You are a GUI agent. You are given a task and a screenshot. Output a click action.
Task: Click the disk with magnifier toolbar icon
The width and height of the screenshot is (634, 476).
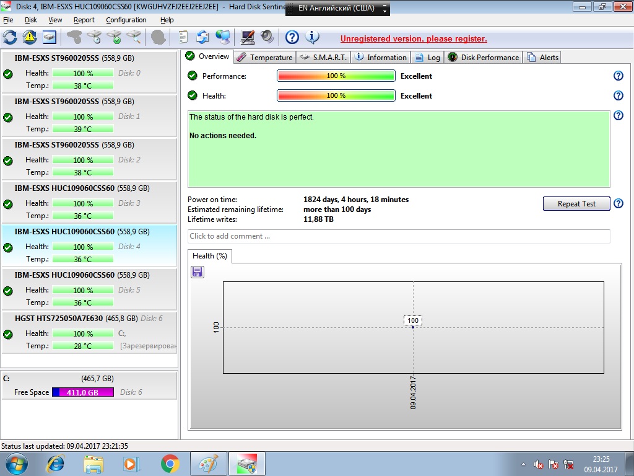134,37
